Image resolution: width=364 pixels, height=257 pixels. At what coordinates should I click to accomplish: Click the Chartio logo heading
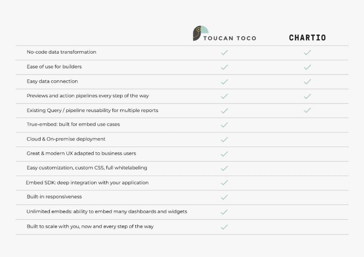tap(307, 38)
